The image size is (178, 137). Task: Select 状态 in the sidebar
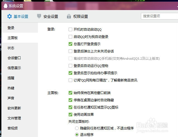20,48
